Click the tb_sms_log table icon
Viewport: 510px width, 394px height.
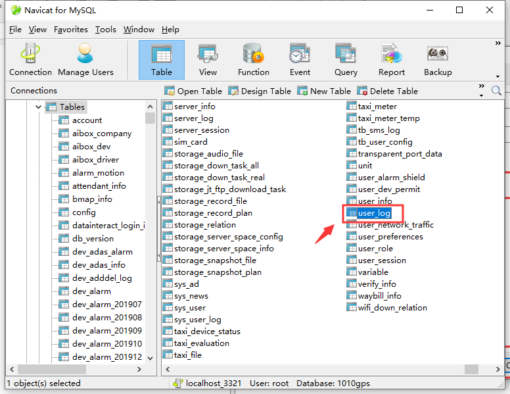(x=351, y=130)
